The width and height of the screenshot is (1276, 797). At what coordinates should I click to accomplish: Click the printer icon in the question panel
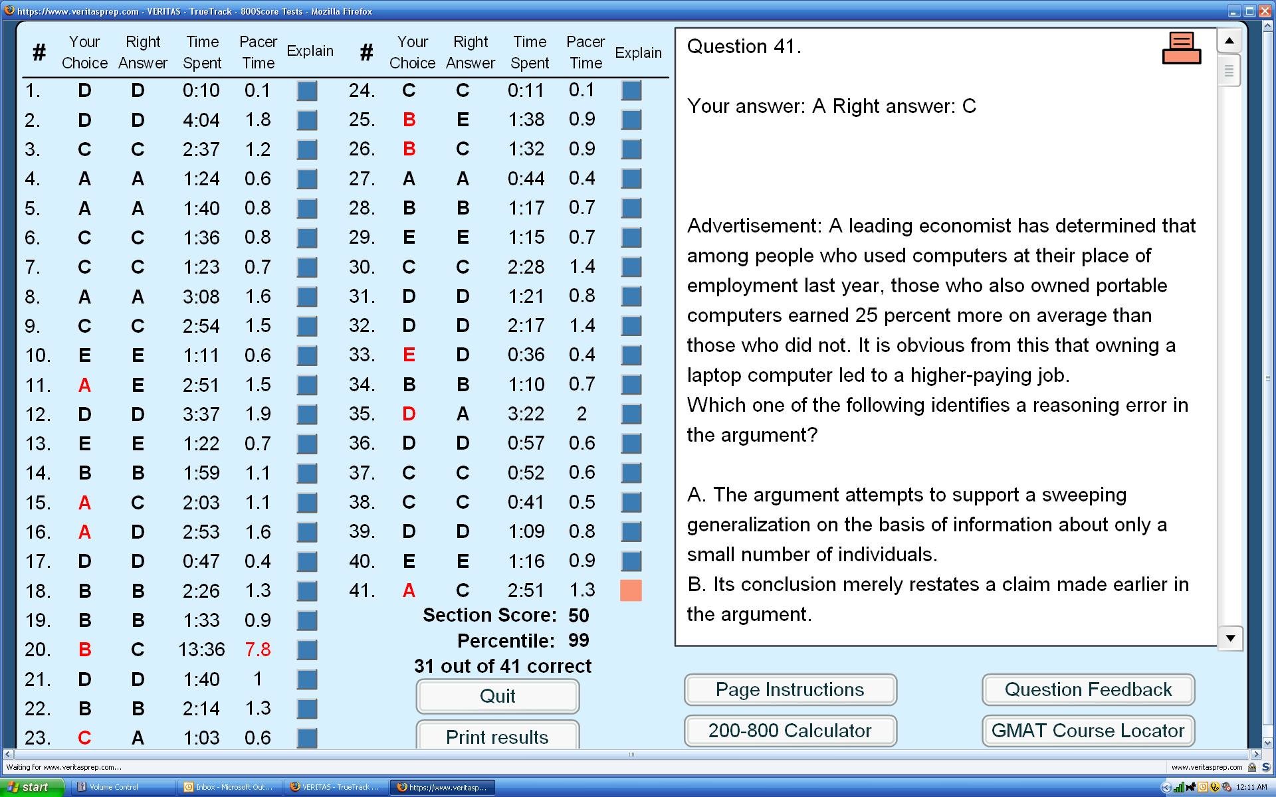[x=1182, y=48]
